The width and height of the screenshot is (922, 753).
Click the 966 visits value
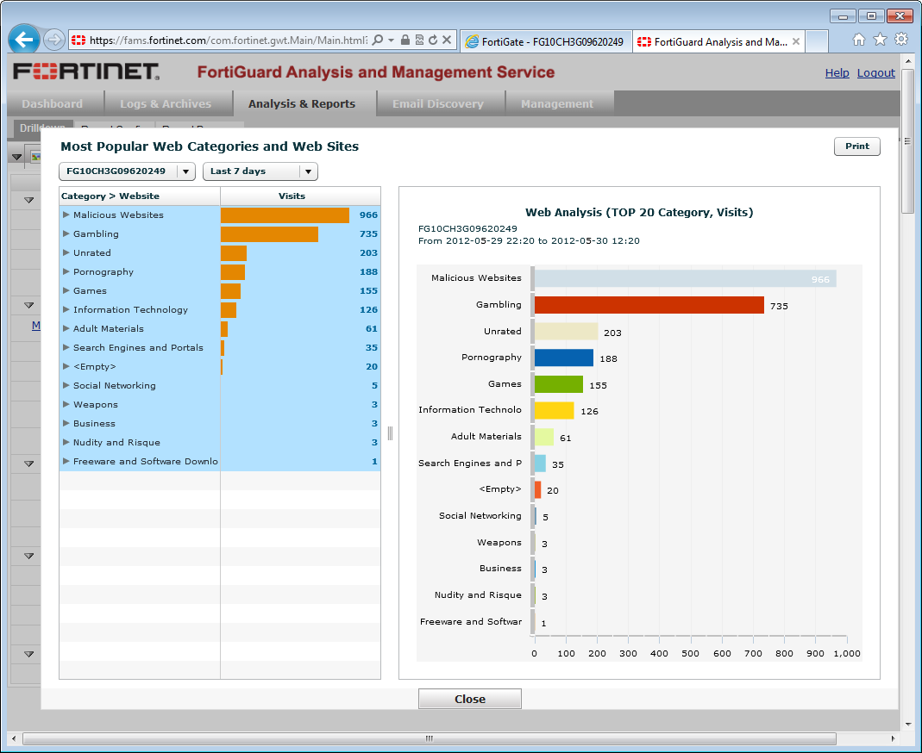pyautogui.click(x=368, y=215)
